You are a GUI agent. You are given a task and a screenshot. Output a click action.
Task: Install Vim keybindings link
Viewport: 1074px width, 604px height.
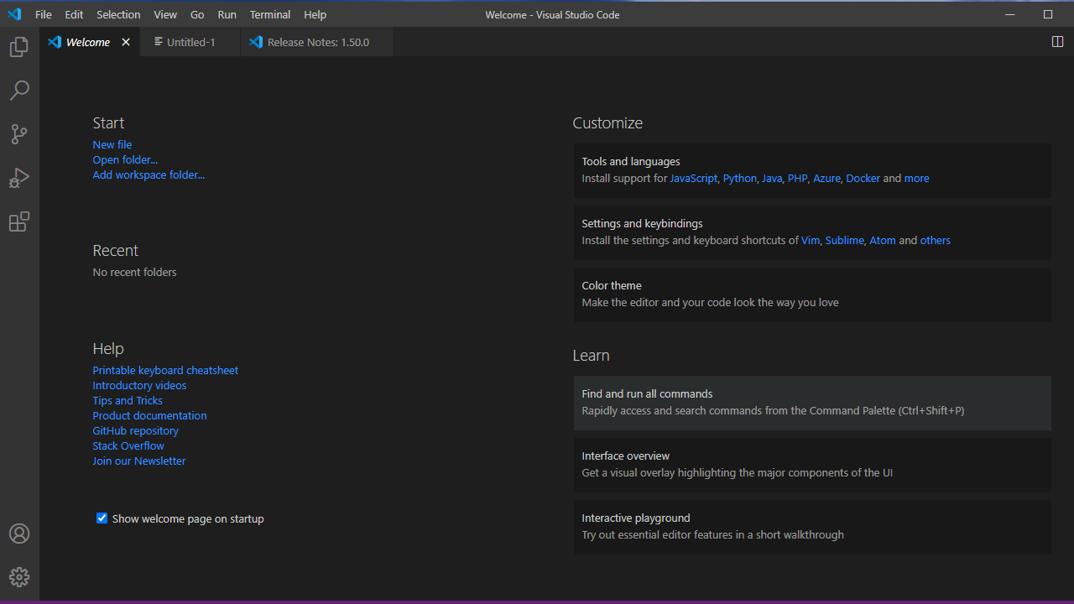tap(810, 240)
